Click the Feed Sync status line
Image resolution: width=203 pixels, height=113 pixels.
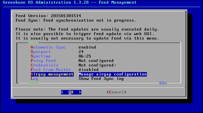click(76, 20)
